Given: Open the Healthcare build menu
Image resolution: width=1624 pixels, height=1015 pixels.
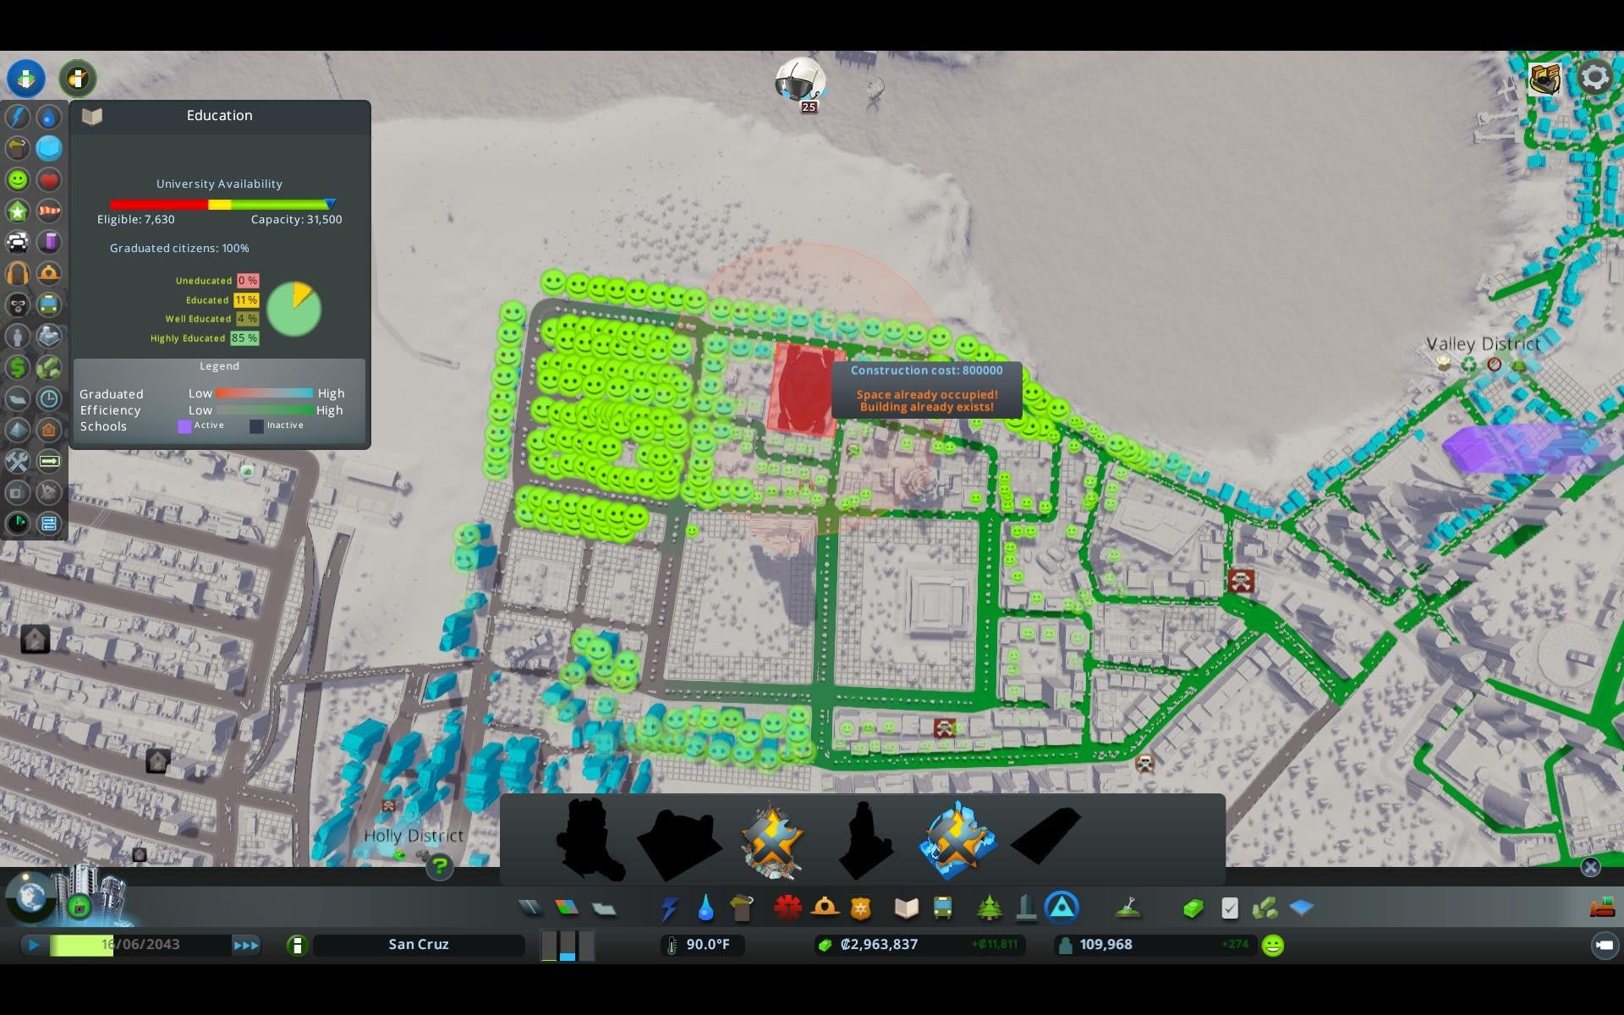Looking at the screenshot, I should [x=787, y=908].
